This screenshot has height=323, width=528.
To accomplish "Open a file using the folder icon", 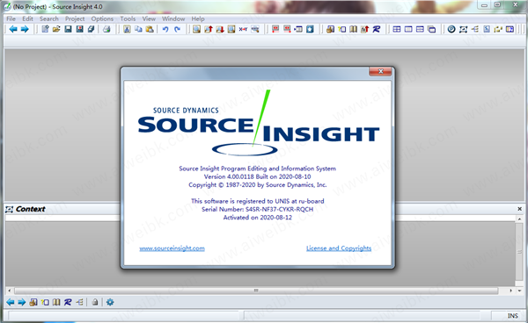I will (56, 29).
